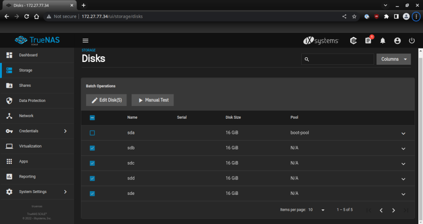Open System Settings in the sidebar
The height and width of the screenshot is (224, 423).
pos(33,192)
